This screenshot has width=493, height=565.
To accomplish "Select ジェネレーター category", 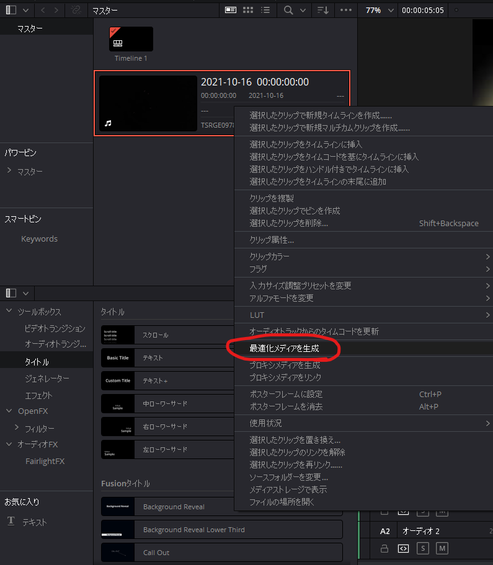I will pos(47,379).
